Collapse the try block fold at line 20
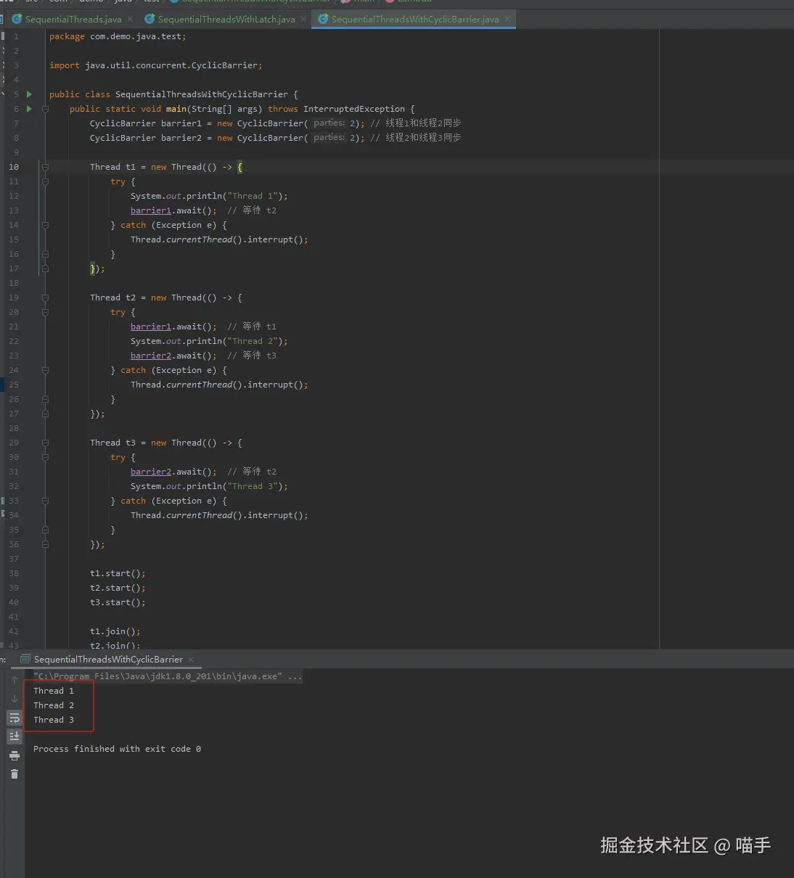The image size is (794, 878). [45, 312]
